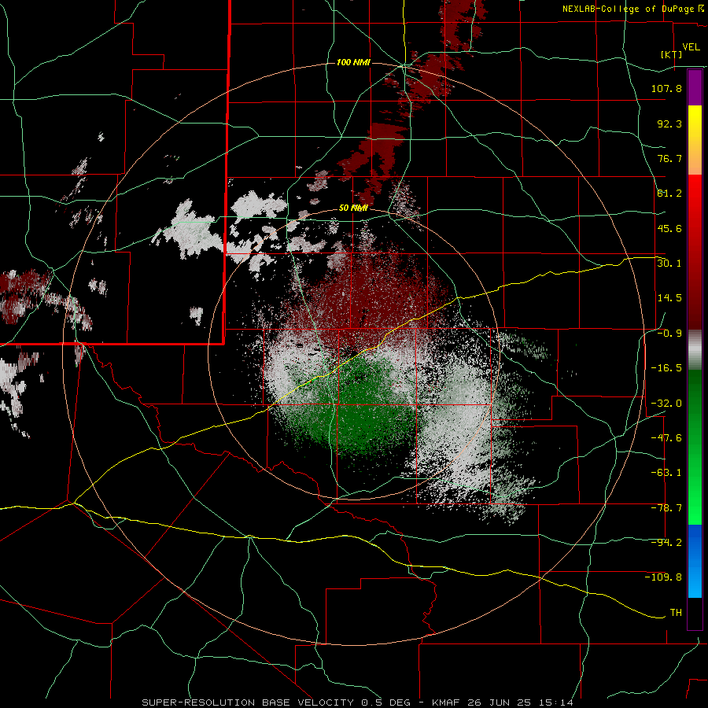Viewport: 708px width, 708px height.
Task: Click the 100 NMI range ring label
Action: click(x=353, y=62)
